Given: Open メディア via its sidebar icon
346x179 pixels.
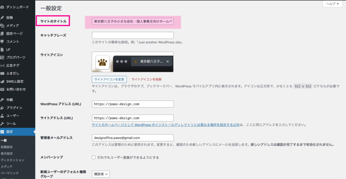Looking at the screenshot, I should pos(2,26).
